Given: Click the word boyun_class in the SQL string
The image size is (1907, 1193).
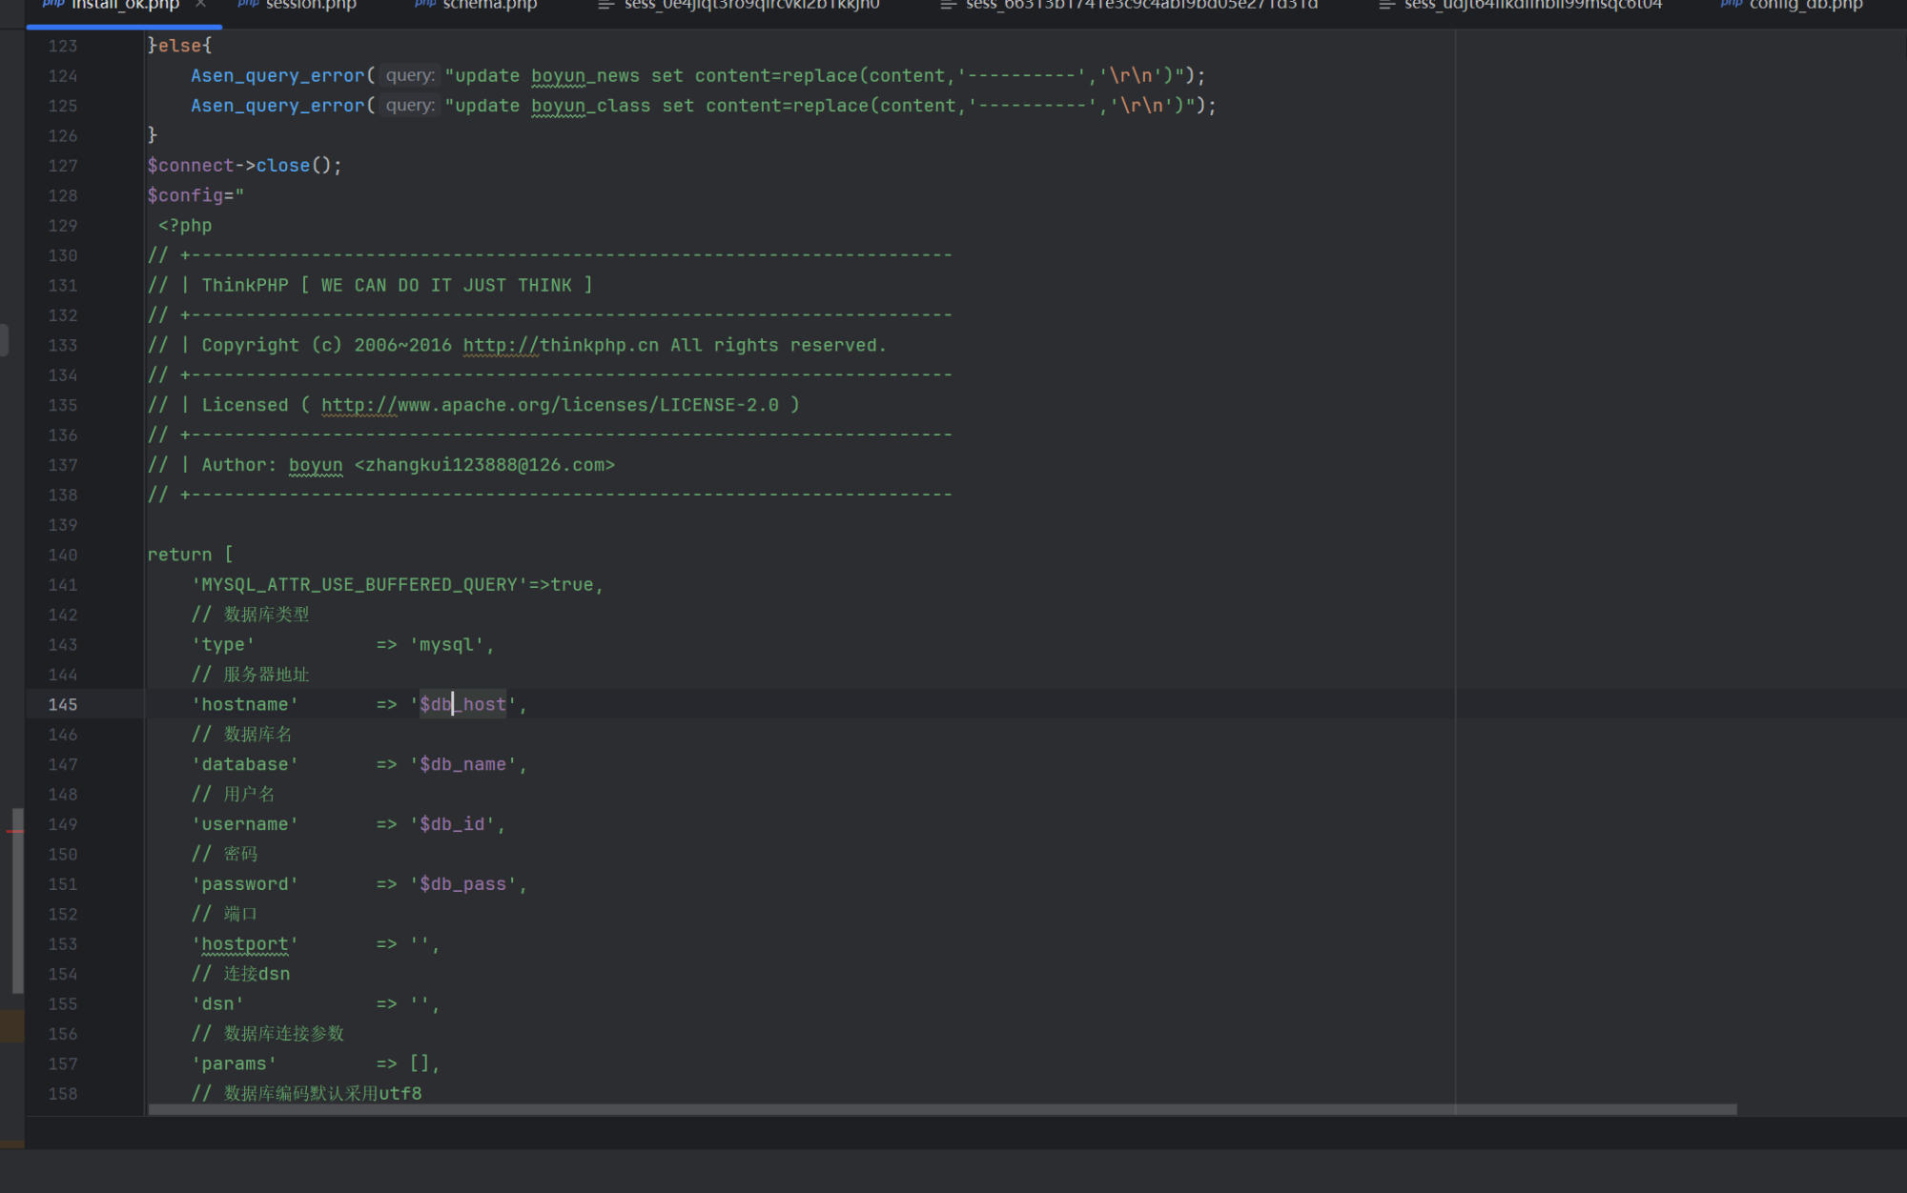Looking at the screenshot, I should tap(591, 106).
